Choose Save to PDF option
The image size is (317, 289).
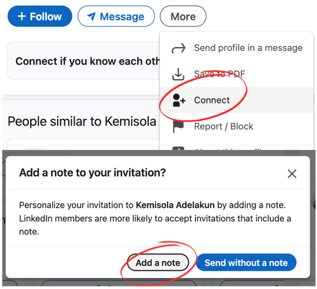point(236,74)
